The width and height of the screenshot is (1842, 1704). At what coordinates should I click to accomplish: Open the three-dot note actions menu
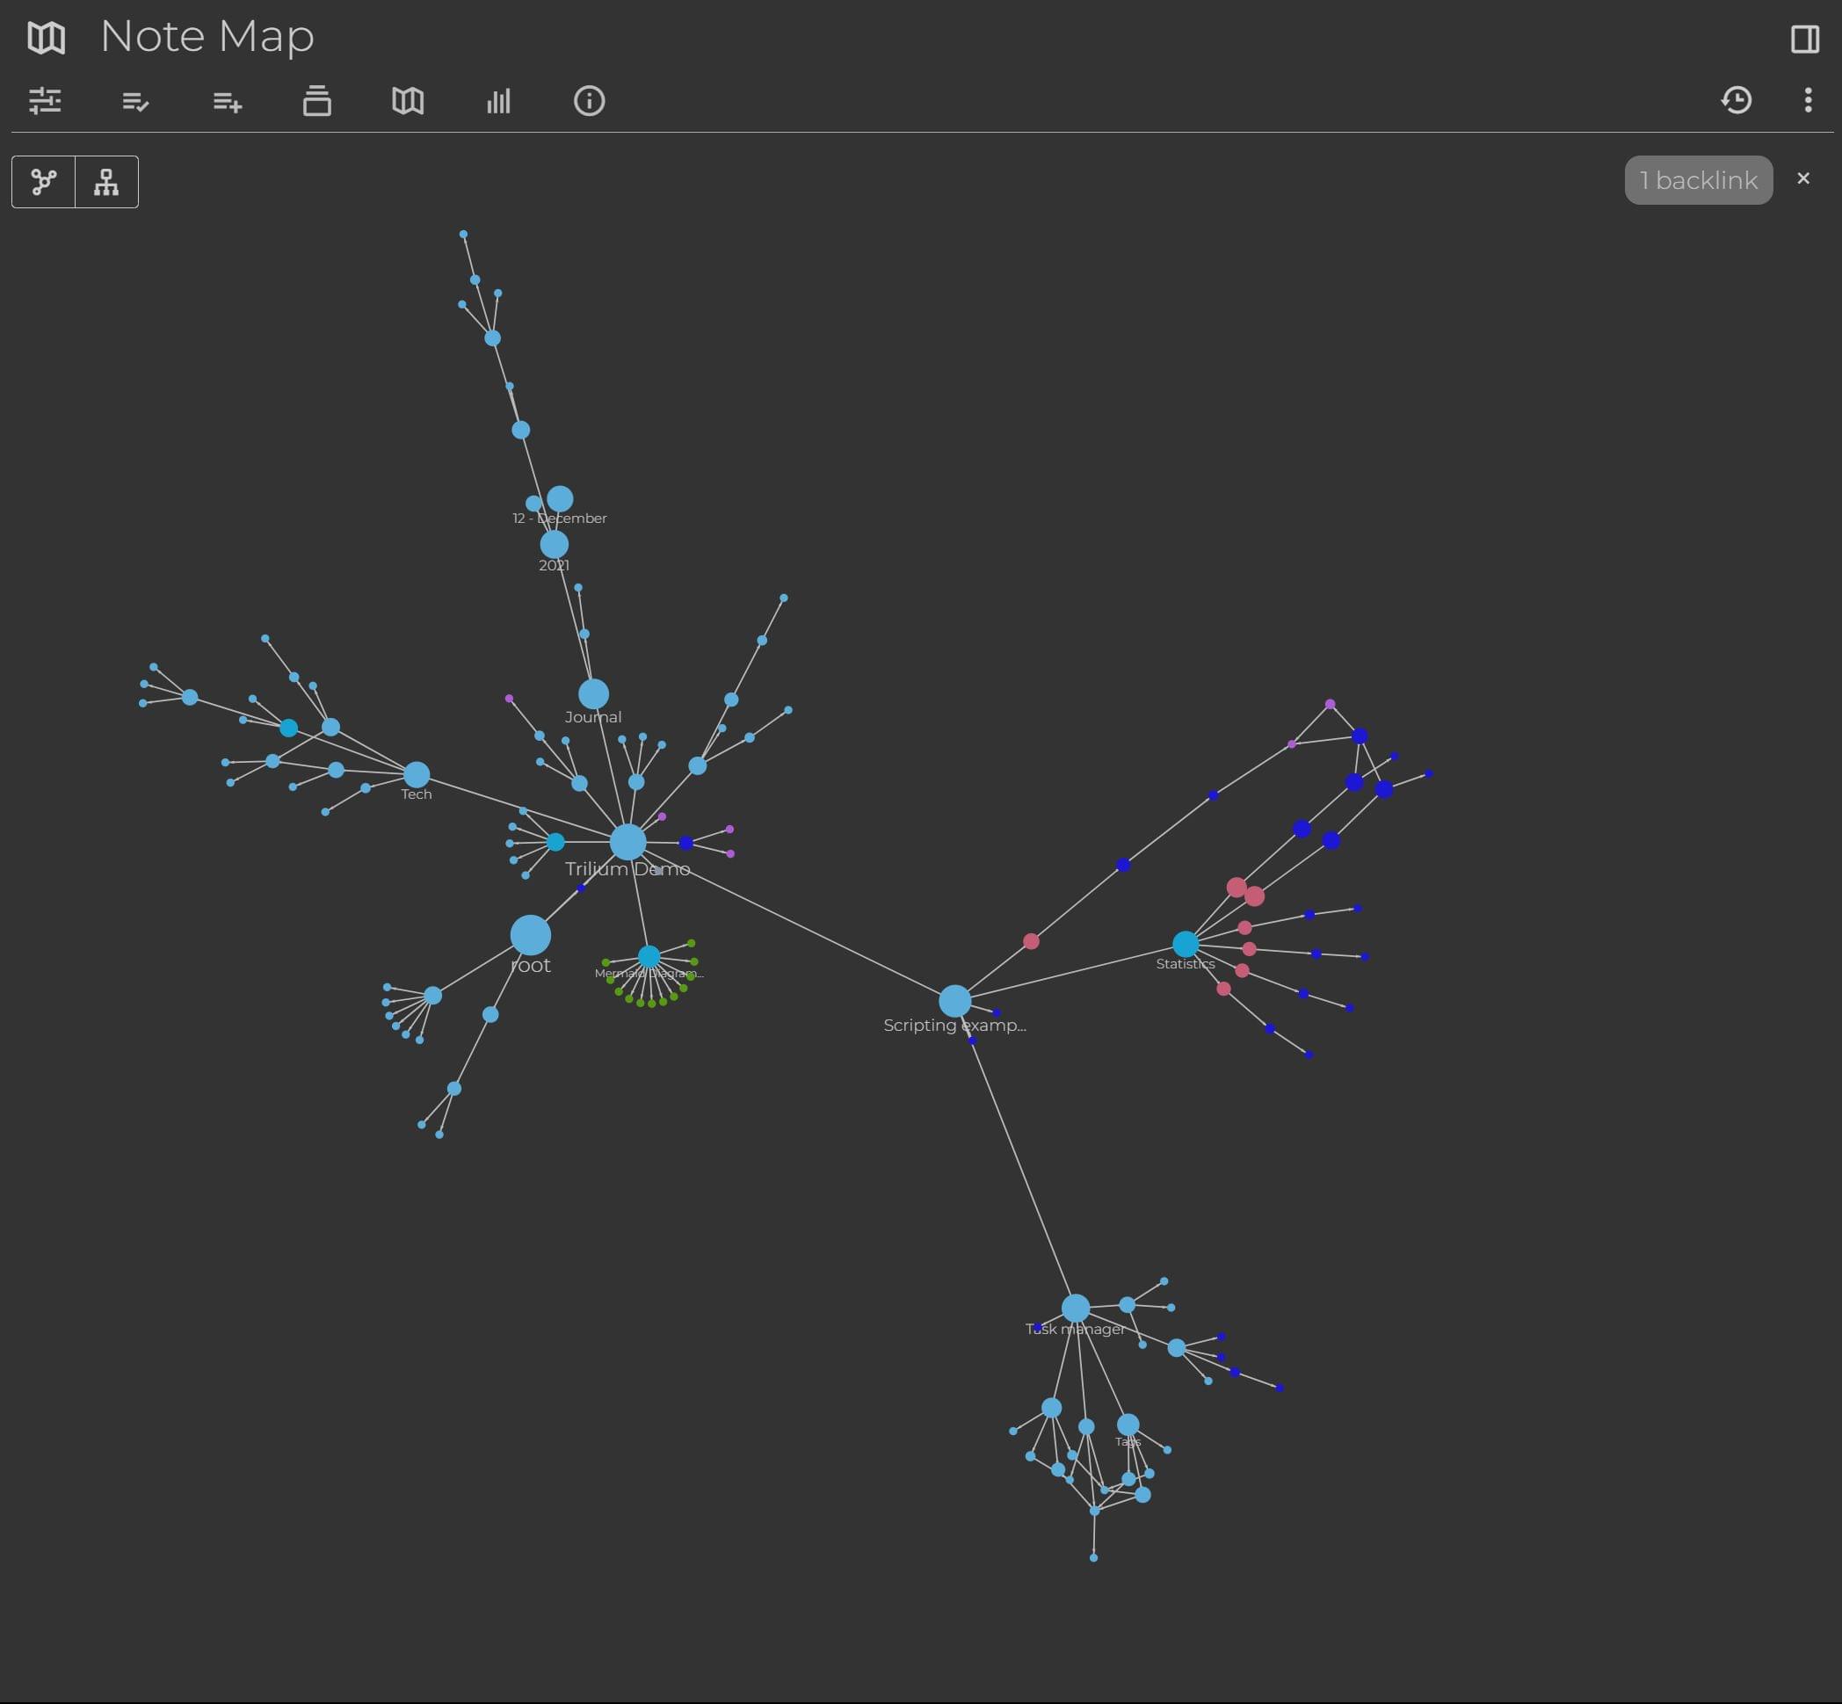click(1808, 99)
